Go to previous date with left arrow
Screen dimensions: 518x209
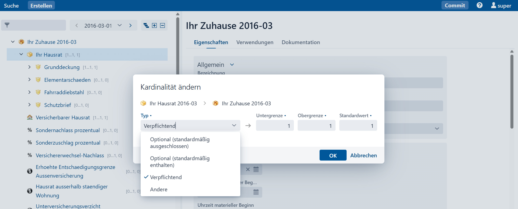pos(77,25)
